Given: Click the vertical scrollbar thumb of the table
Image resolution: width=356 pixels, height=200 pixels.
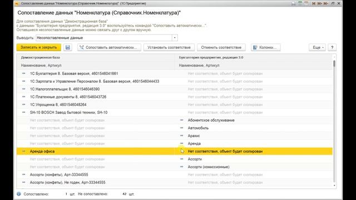Looking at the screenshot, I should (334, 63).
